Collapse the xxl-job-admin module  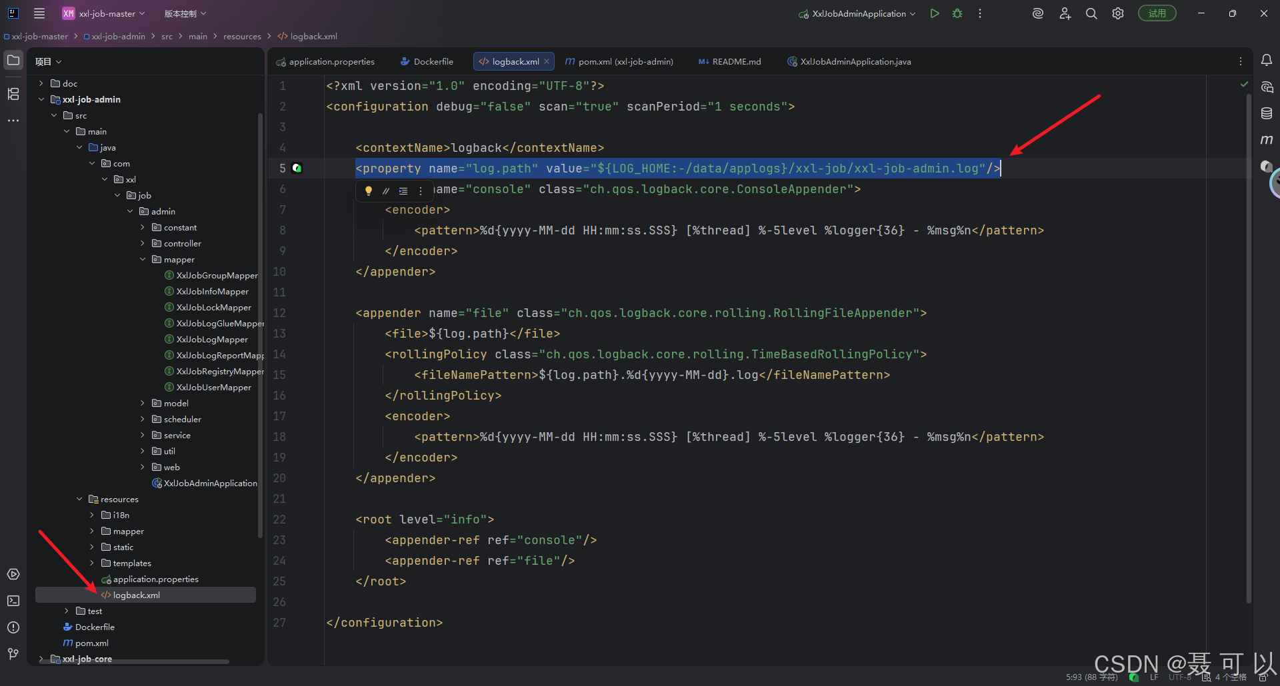coord(41,99)
